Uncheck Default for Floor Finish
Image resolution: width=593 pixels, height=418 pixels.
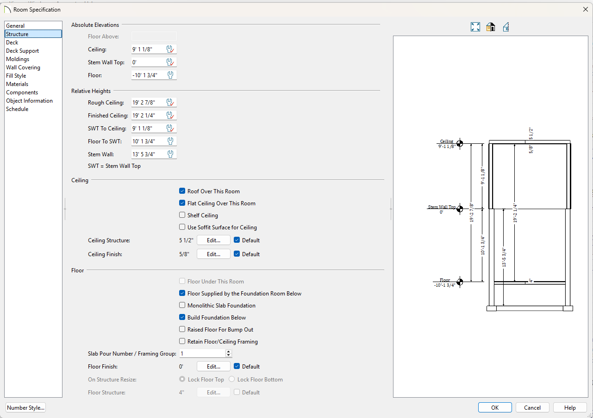click(x=237, y=367)
